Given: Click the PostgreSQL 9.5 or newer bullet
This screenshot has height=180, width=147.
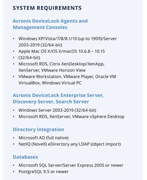Looking at the screenshot, I should [x=43, y=172].
